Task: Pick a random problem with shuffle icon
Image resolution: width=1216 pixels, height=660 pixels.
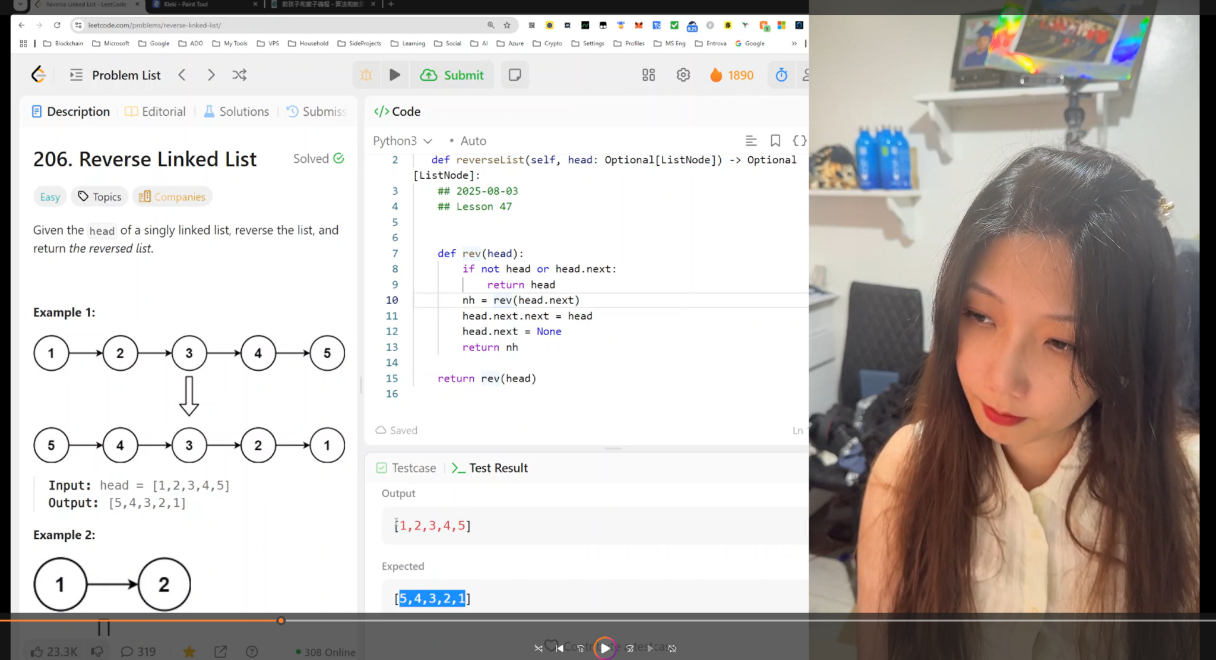Action: coord(239,75)
